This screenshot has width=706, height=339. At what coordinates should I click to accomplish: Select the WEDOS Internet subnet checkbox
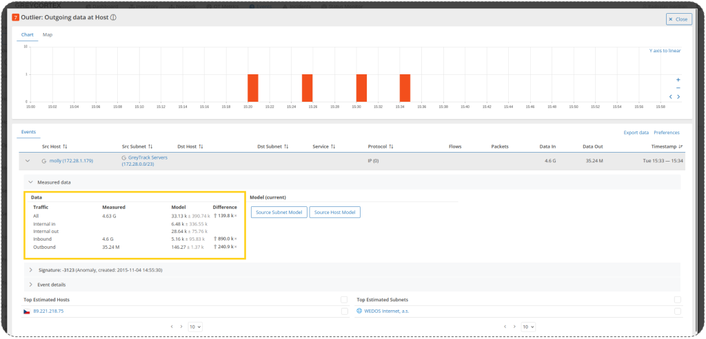coord(677,311)
